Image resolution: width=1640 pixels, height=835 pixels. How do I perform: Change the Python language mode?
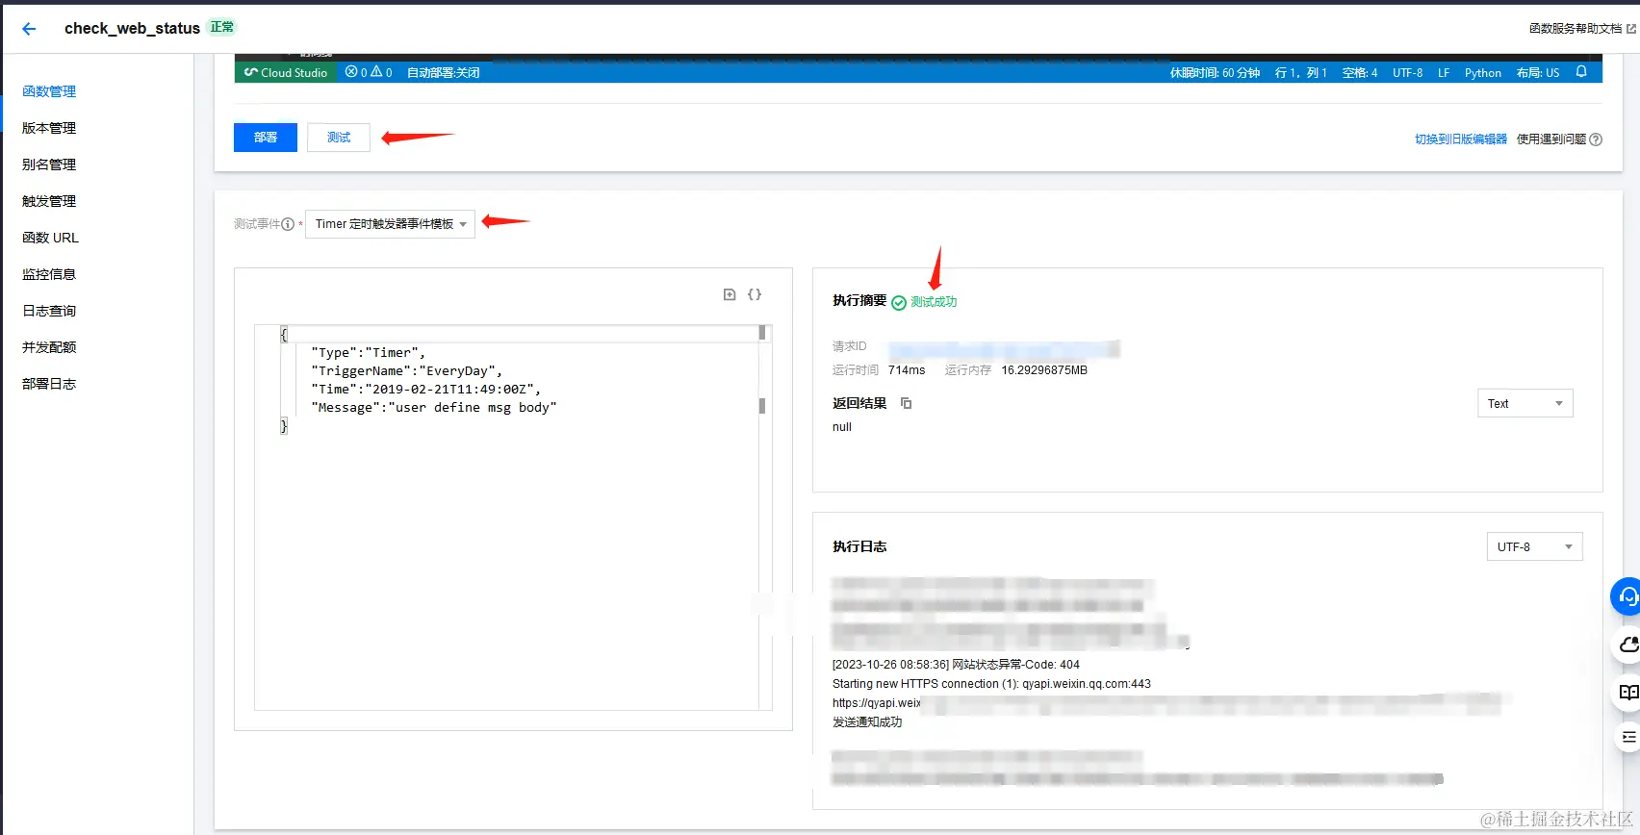[1482, 72]
